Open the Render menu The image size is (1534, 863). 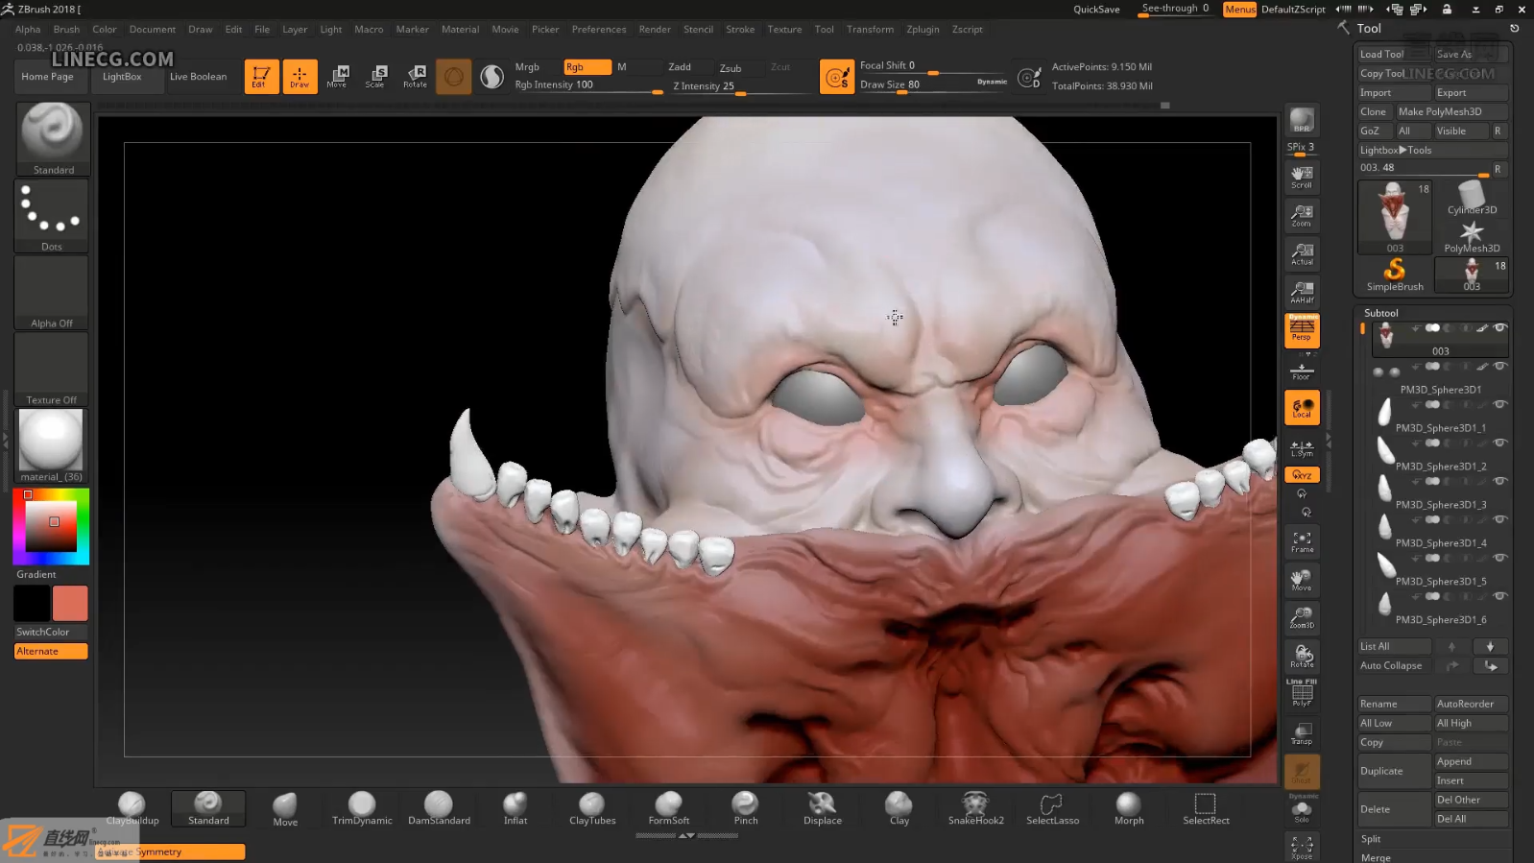coord(655,30)
